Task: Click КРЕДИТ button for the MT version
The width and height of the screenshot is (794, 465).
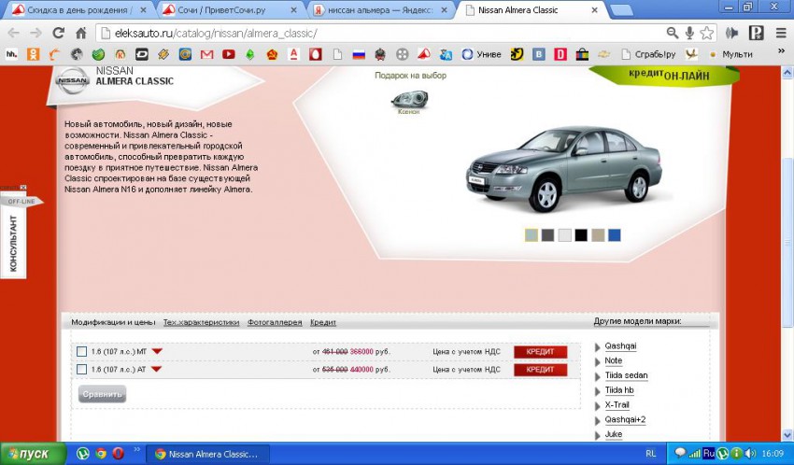Action: pos(540,352)
